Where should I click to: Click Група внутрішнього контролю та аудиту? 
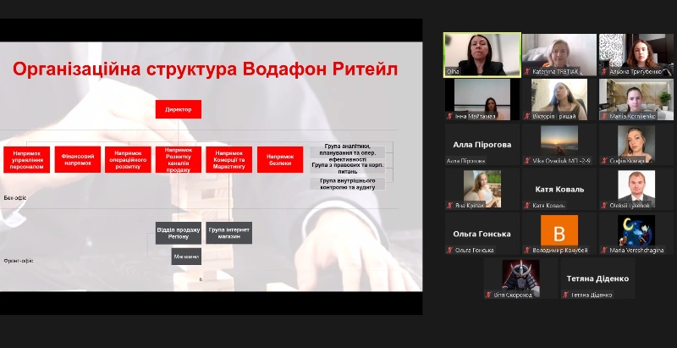pyautogui.click(x=348, y=184)
